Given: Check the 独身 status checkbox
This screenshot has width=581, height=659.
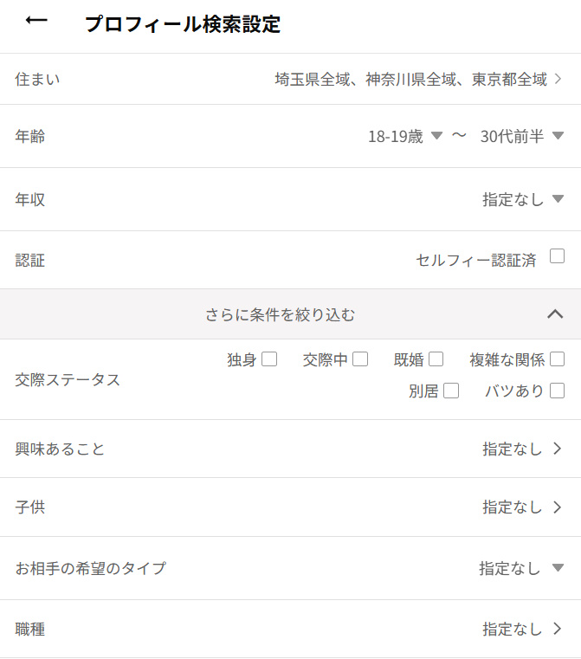Looking at the screenshot, I should (x=269, y=359).
